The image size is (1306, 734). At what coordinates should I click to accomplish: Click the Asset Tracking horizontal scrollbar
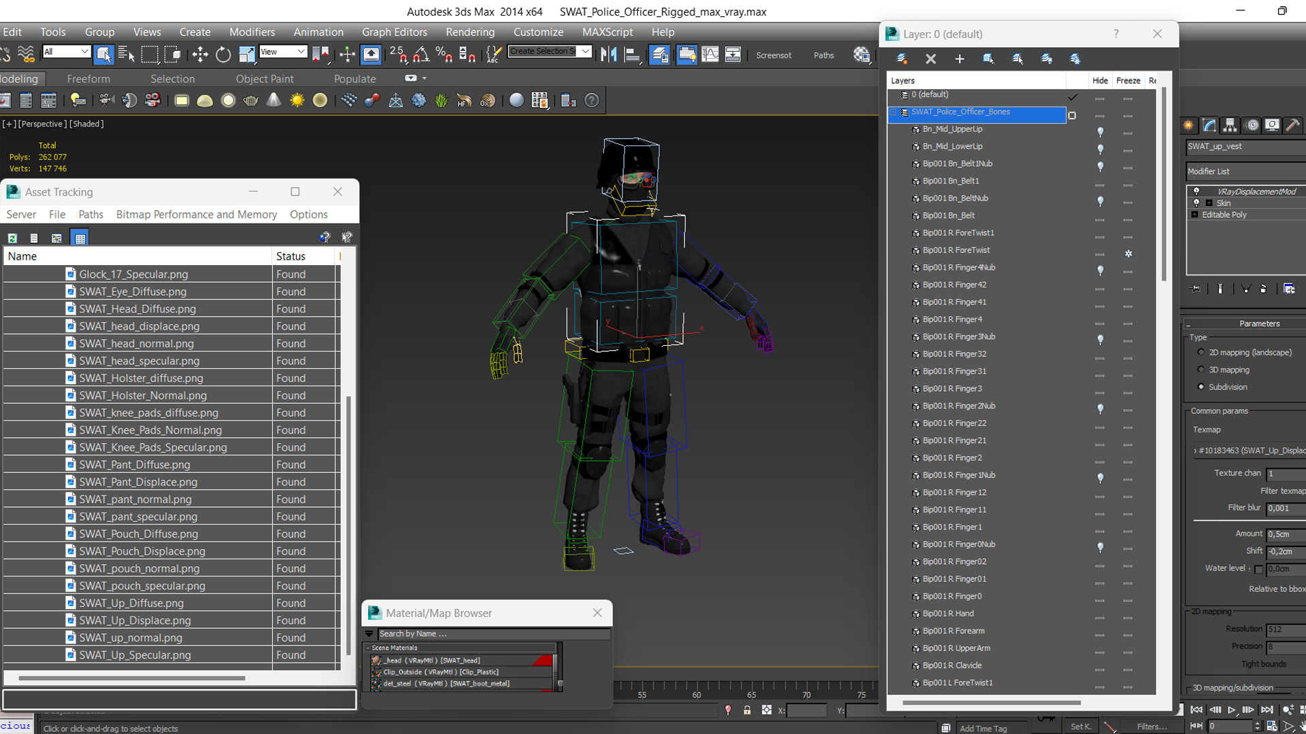point(132,678)
